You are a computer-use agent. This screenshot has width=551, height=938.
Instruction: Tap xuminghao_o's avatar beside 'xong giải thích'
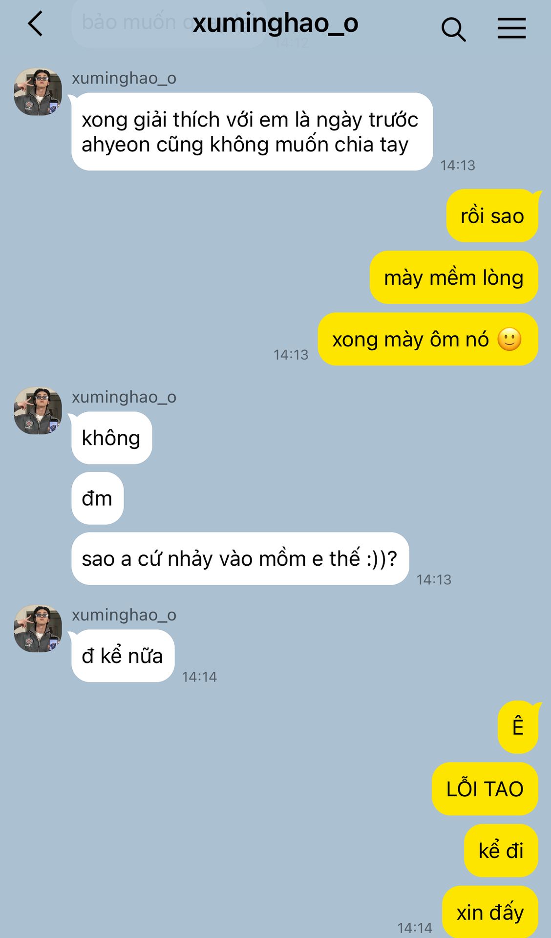(38, 92)
